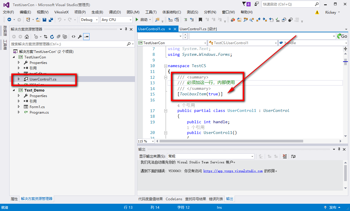This screenshot has height=211, width=350.
Task: Switch to UserControl1.cs [设计] tab
Action: (x=198, y=29)
